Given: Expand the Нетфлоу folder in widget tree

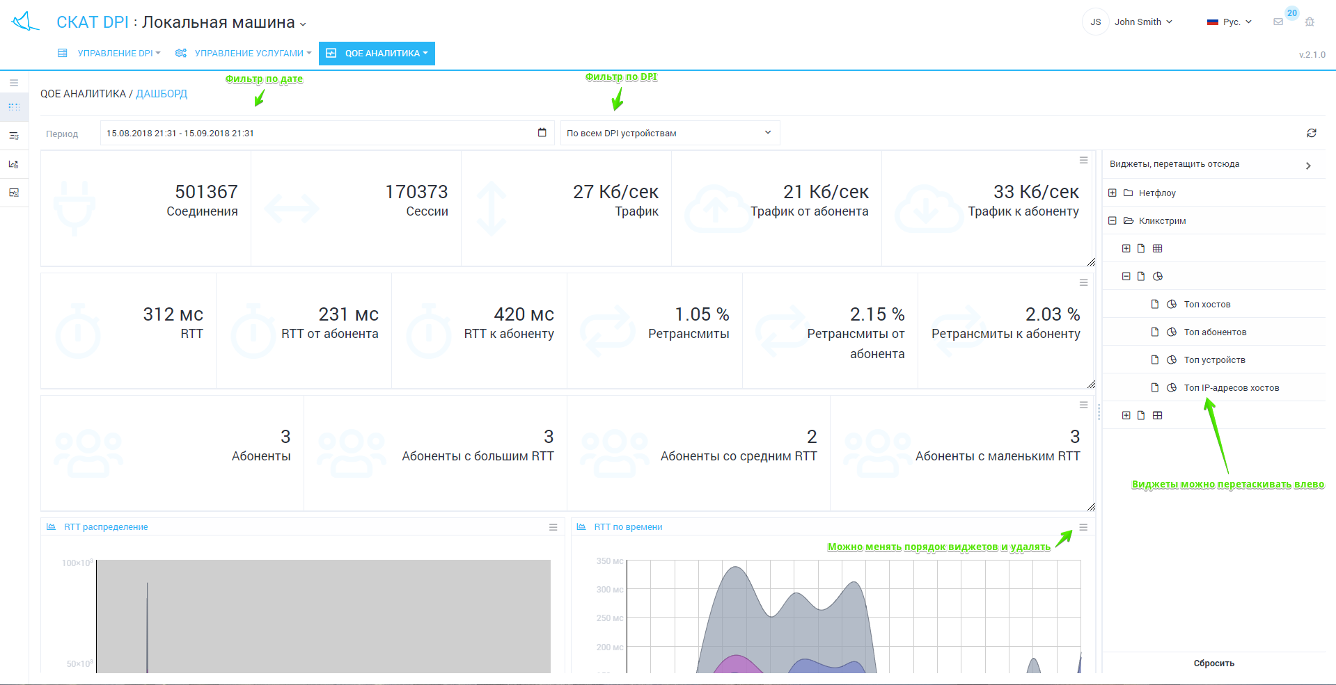Looking at the screenshot, I should (x=1113, y=193).
